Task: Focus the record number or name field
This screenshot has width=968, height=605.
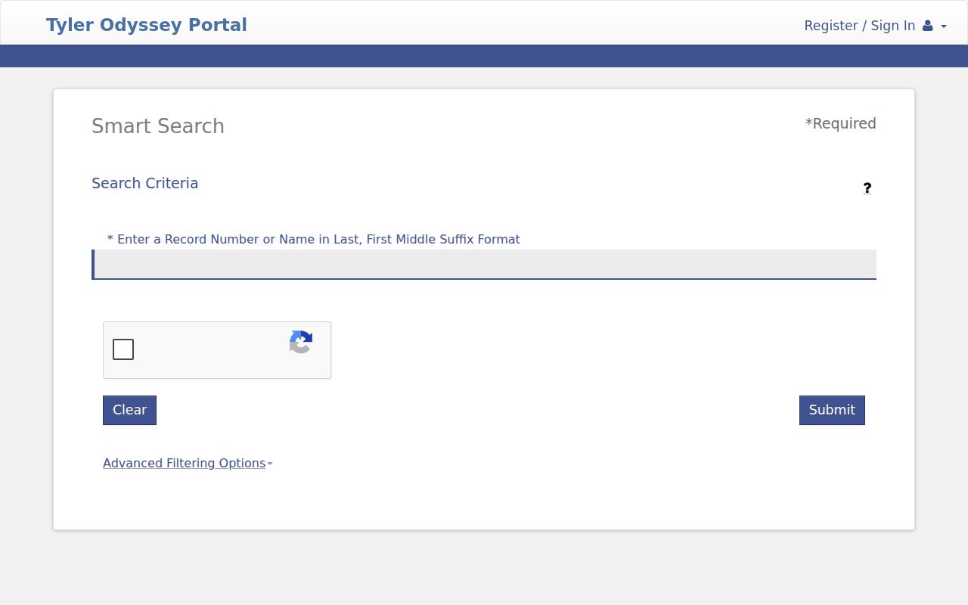Action: click(484, 265)
